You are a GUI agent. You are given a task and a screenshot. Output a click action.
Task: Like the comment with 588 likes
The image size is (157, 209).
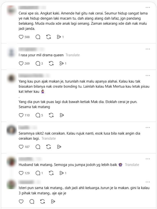(x=21, y=37)
